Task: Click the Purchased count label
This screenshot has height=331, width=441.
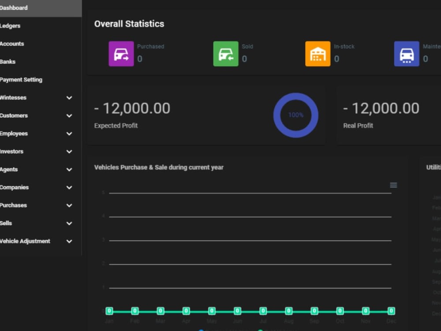Action: pos(140,59)
